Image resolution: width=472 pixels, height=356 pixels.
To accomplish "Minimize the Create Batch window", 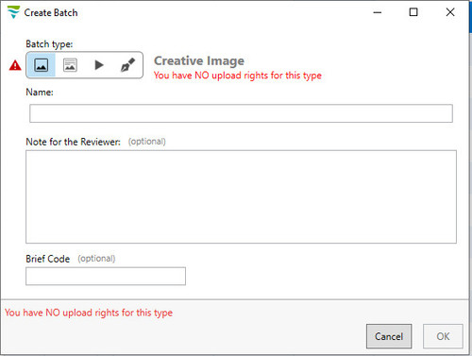I will pos(378,12).
